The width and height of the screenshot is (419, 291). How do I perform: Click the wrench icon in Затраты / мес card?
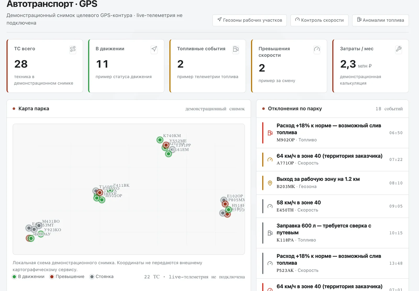[x=399, y=49]
